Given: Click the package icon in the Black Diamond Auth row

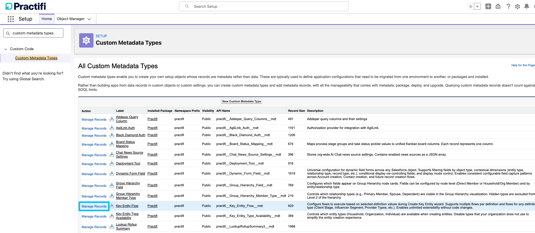Looking at the screenshot, I should (112, 135).
